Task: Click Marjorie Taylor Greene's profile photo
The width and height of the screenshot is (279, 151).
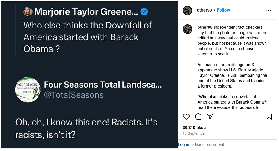Action: [x=28, y=12]
